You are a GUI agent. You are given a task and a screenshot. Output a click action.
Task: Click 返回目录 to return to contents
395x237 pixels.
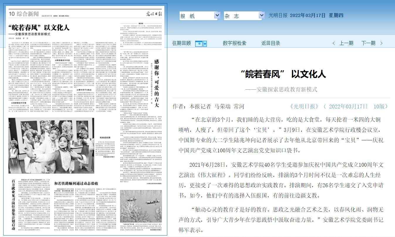(271, 43)
